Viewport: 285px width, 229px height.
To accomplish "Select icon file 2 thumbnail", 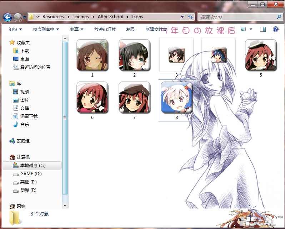I will 135,55.
